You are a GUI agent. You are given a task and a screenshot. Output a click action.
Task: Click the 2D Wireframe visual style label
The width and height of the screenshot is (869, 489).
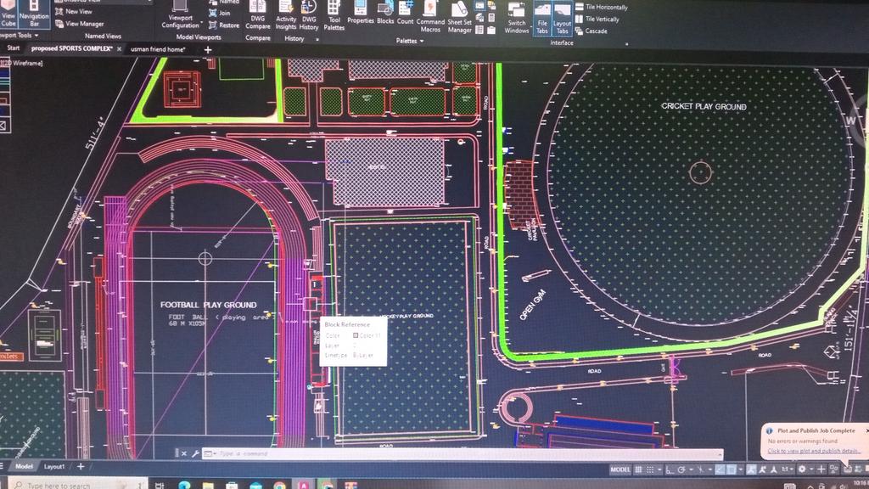coord(22,63)
